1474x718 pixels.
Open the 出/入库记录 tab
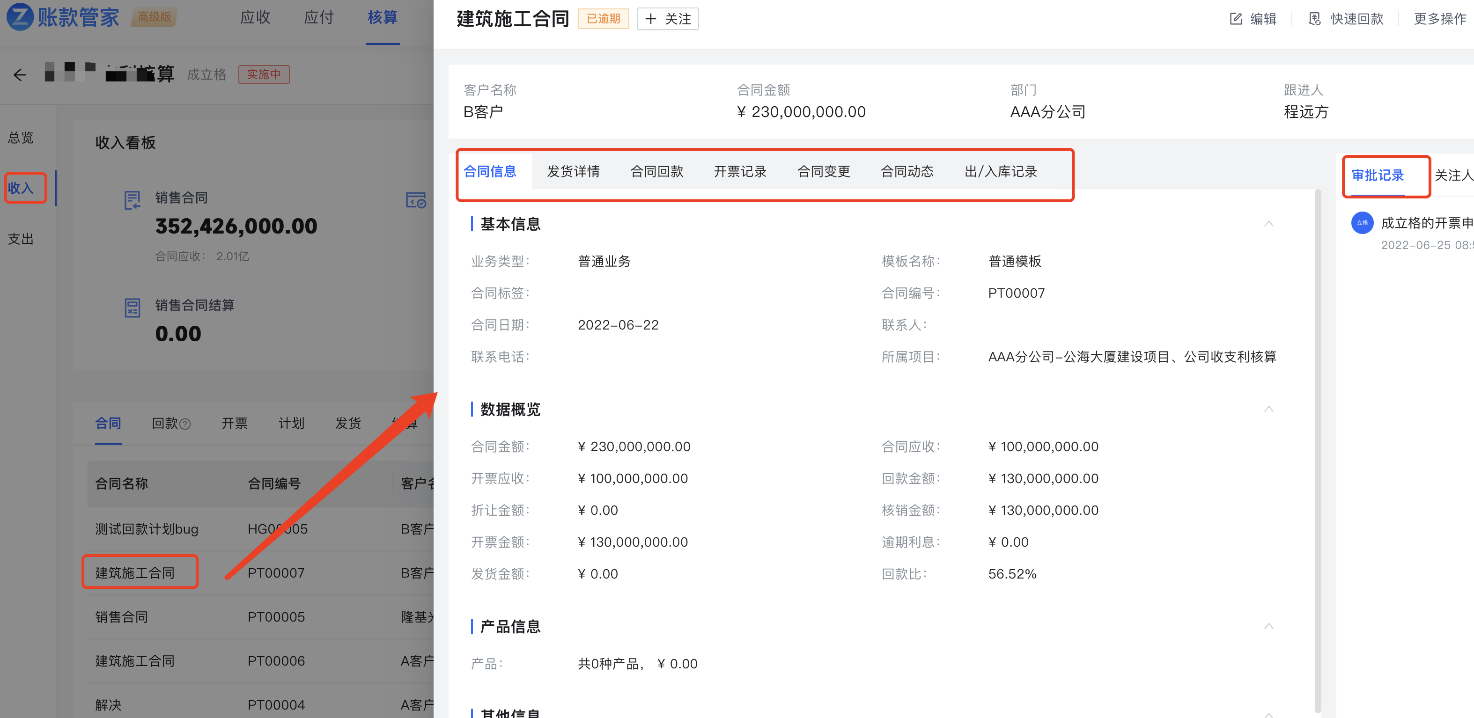pos(1001,172)
